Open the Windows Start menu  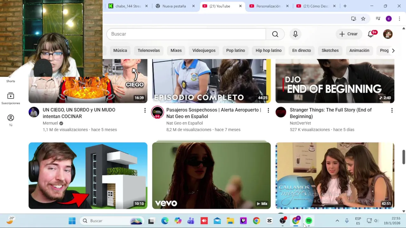pyautogui.click(x=72, y=221)
